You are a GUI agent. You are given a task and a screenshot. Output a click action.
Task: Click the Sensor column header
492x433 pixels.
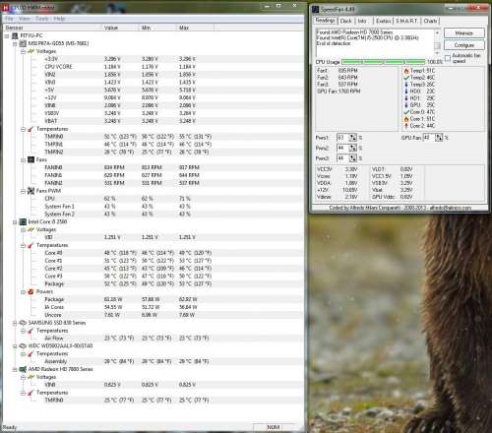pos(52,28)
